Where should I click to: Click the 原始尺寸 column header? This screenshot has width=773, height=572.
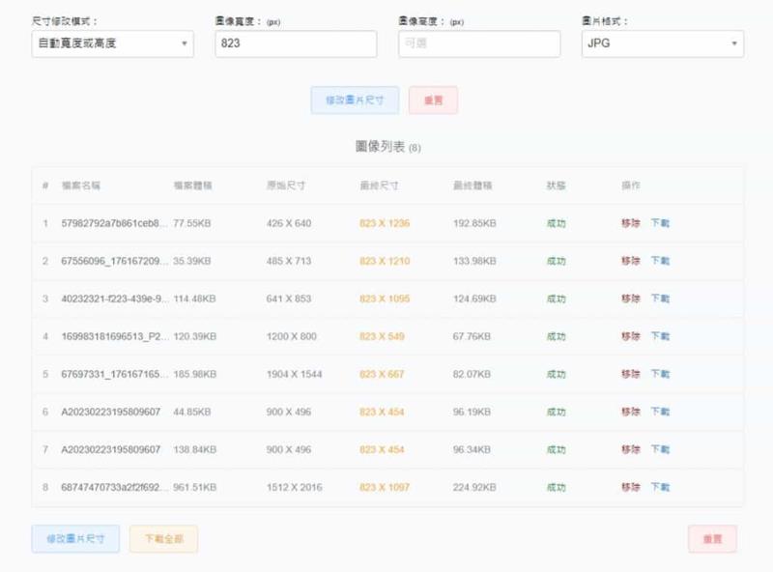tap(286, 186)
